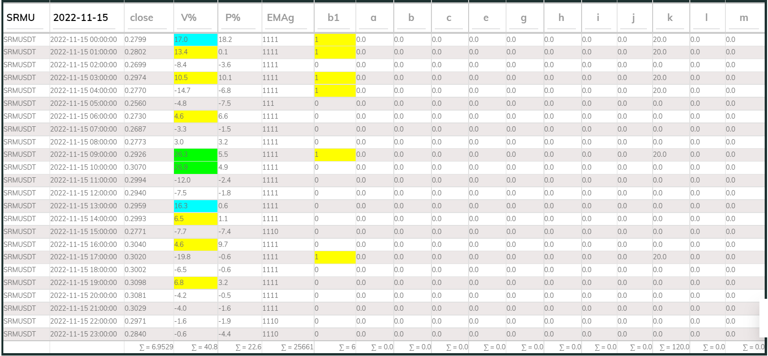Select the k column filter input

(670, 18)
